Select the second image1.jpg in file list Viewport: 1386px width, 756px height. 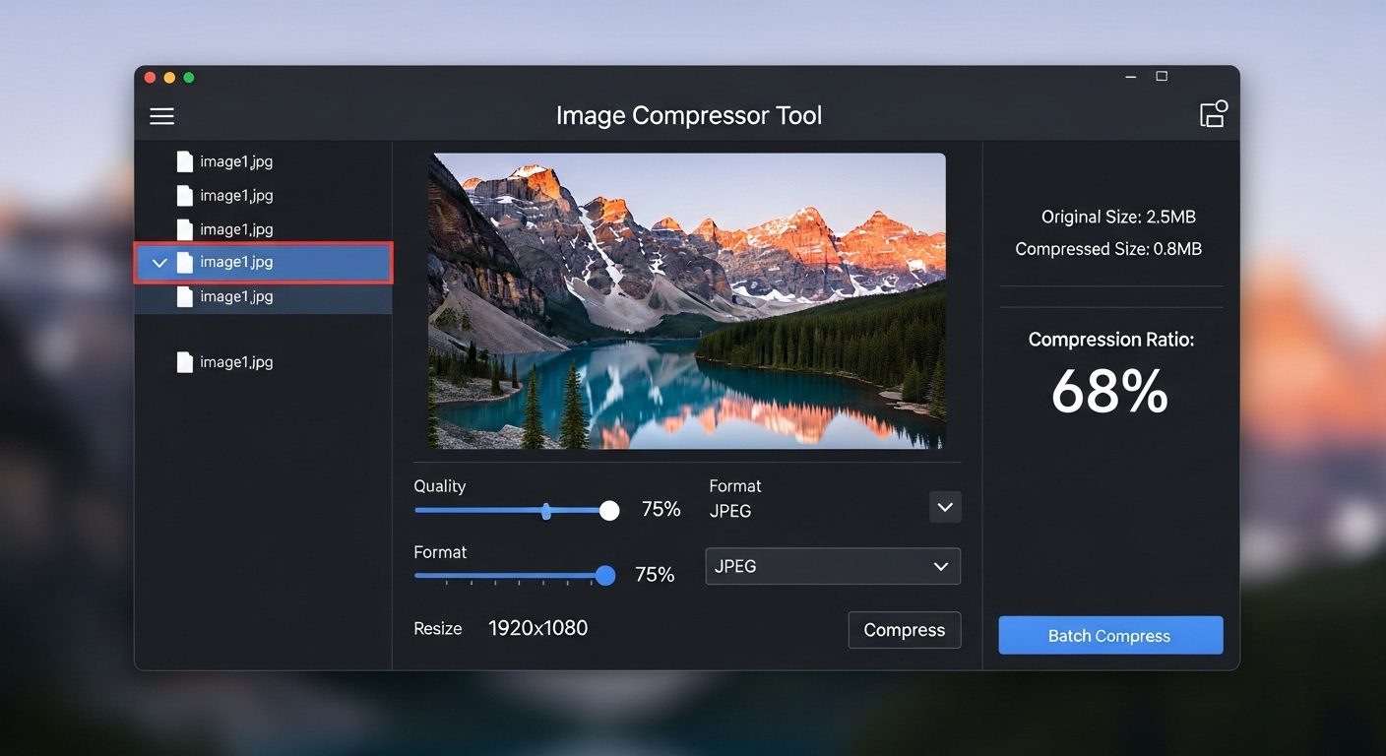tap(236, 196)
